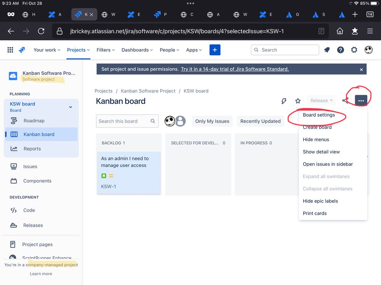Click the Projects breadcrumb link
The height and width of the screenshot is (285, 381).
click(103, 91)
